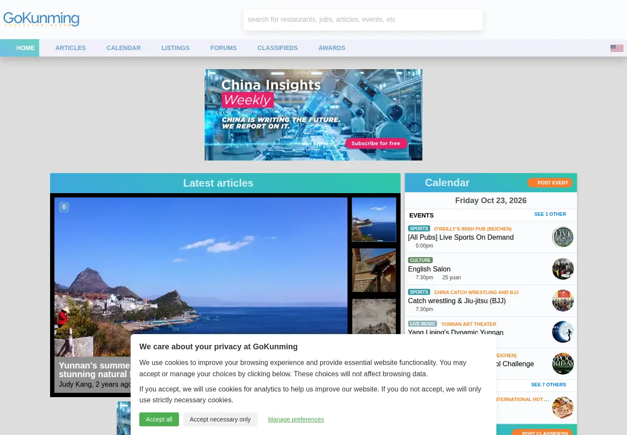Select the wooden building article thumbnail
The image size is (627, 435).
374,270
